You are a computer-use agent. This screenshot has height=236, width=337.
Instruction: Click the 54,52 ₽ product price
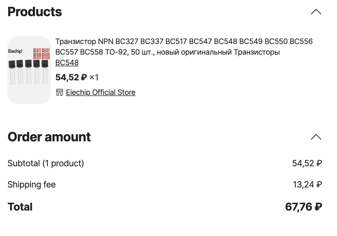pyautogui.click(x=71, y=77)
